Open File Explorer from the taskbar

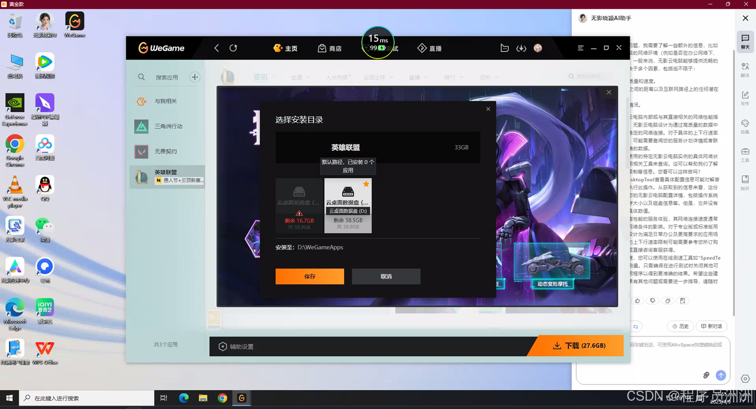[x=203, y=398]
